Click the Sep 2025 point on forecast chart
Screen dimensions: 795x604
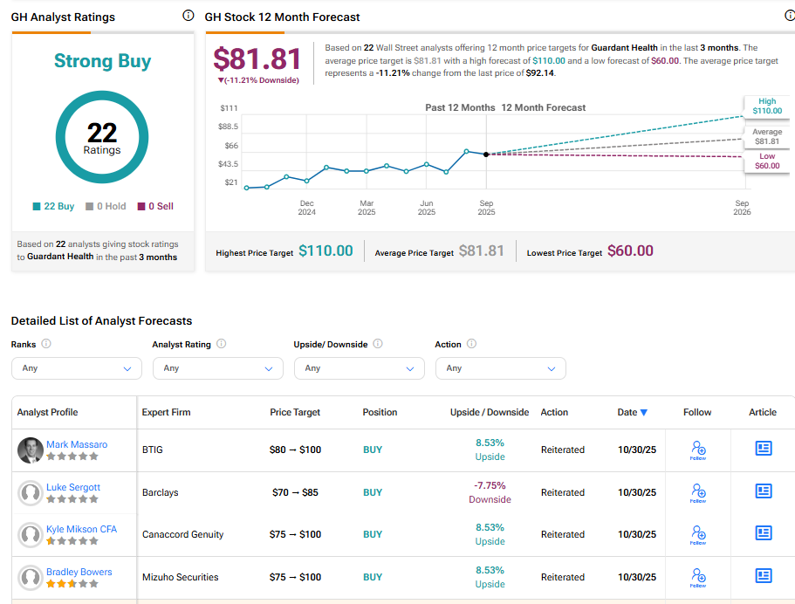point(486,154)
